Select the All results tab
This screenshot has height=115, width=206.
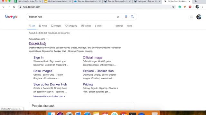(x=32, y=26)
